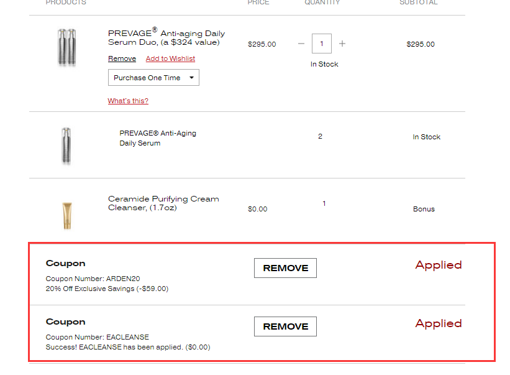Image resolution: width=510 pixels, height=375 pixels.
Task: Click the Serum Duo quantity field
Action: point(322,44)
